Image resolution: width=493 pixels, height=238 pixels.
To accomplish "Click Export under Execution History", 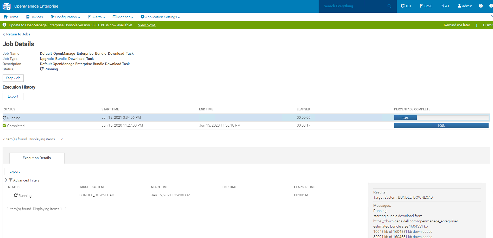I will tap(13, 97).
